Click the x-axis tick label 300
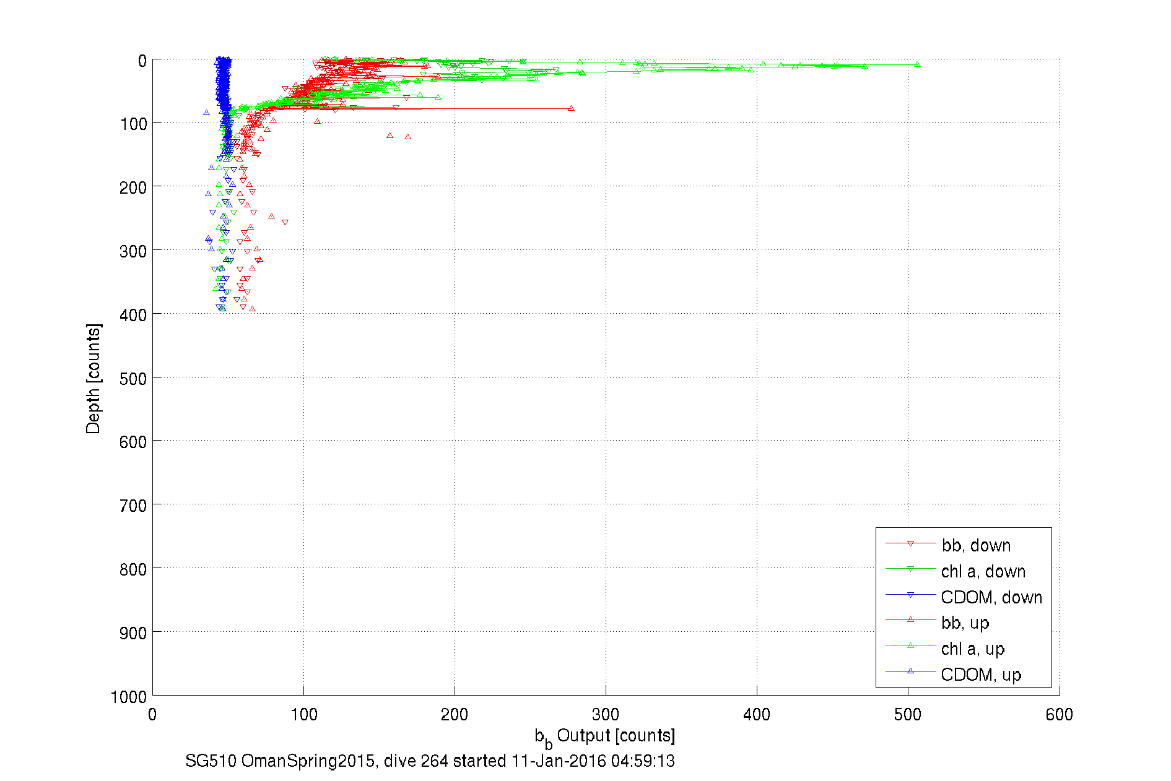 [x=606, y=715]
